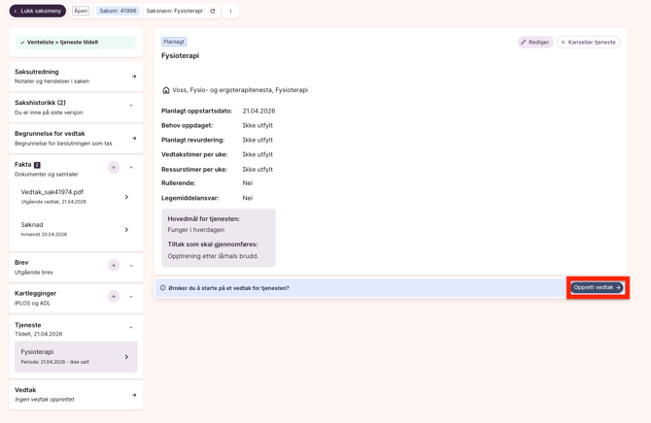Add a new Kartlegginger entry
Image resolution: width=651 pixels, height=423 pixels.
tap(114, 297)
